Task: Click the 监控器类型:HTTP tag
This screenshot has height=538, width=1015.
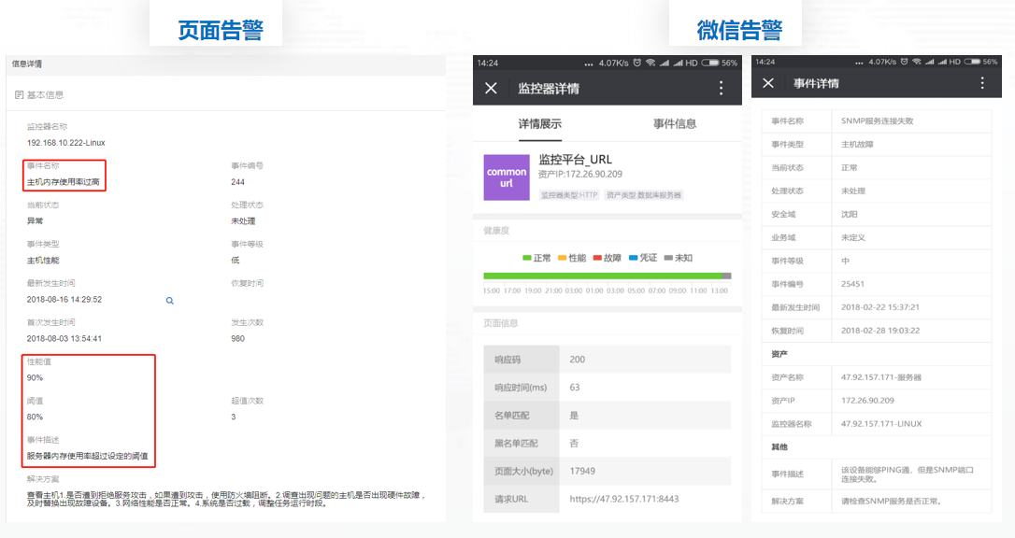Action: click(569, 194)
